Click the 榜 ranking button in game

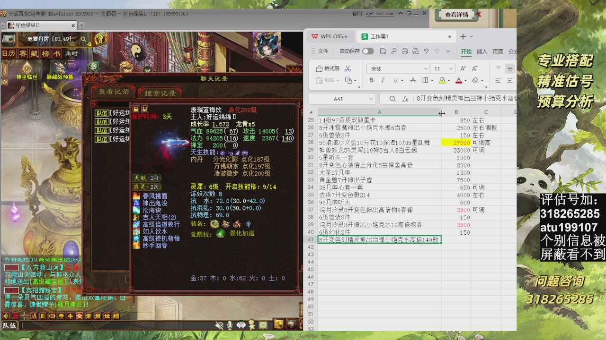point(45,53)
